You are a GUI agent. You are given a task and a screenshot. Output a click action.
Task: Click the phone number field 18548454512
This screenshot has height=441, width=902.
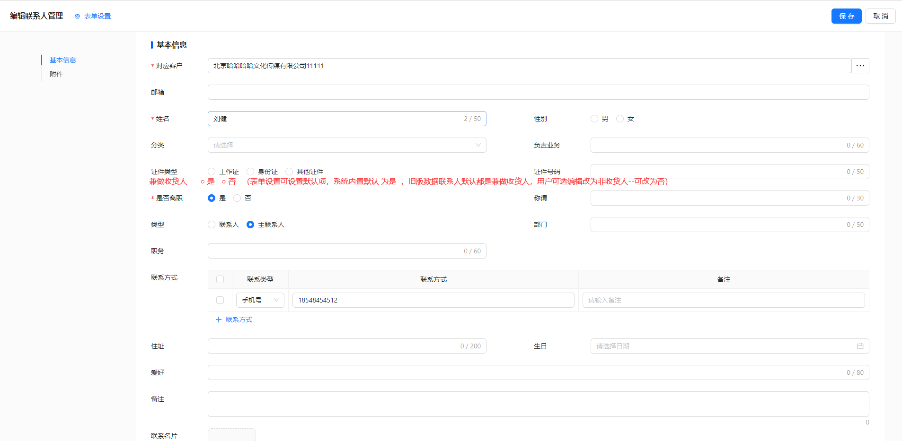tap(433, 300)
